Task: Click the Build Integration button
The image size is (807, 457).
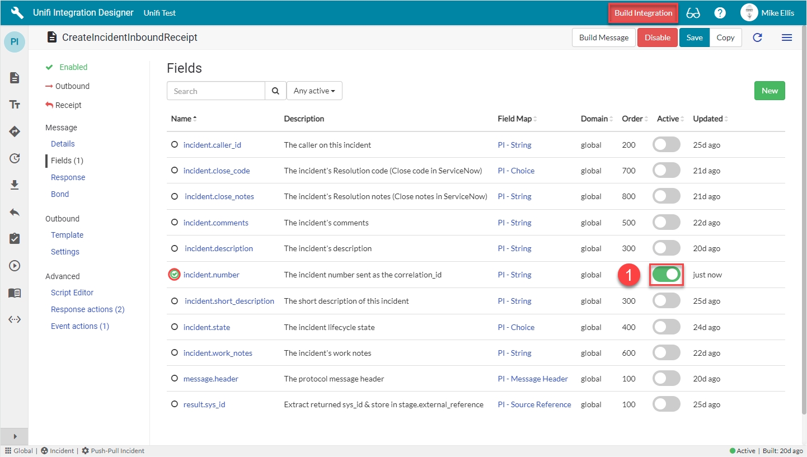Action: point(643,13)
